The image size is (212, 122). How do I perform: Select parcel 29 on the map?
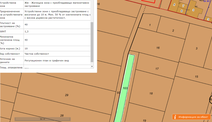click(67, 95)
